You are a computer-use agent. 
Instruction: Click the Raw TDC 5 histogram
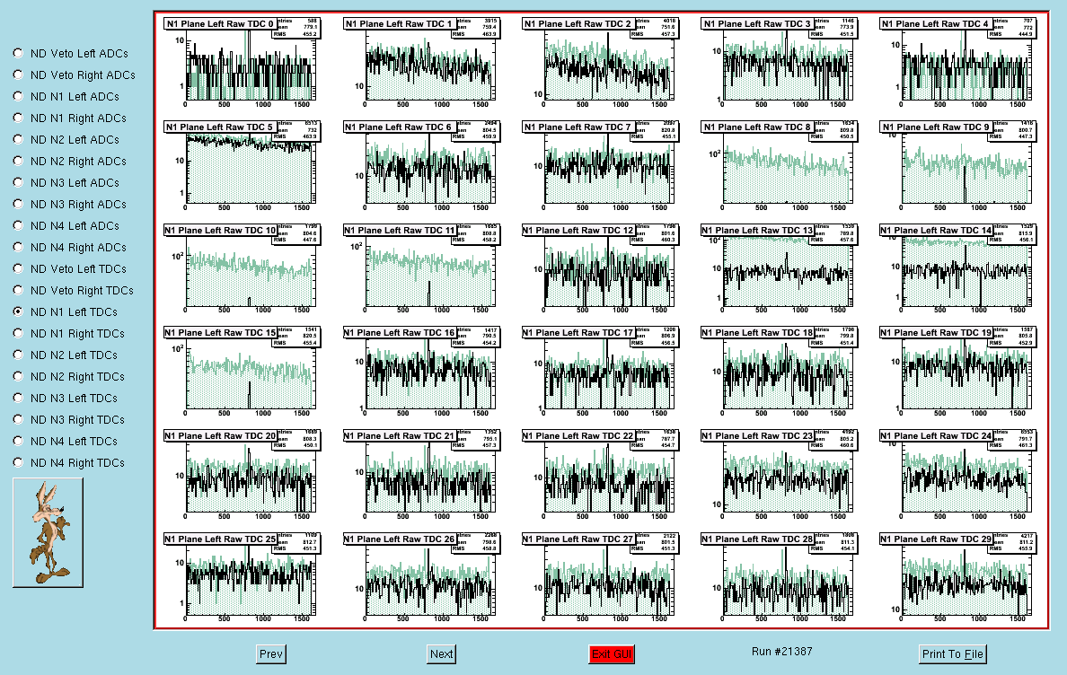coord(242,166)
